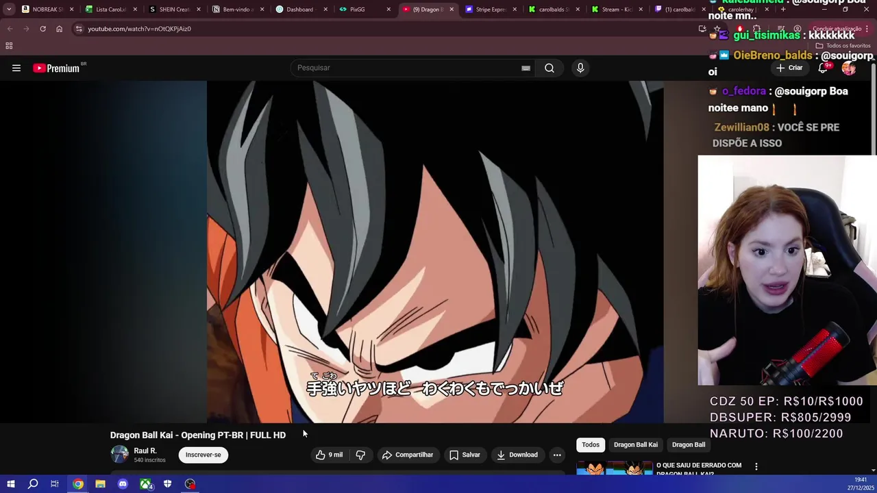Image resolution: width=877 pixels, height=493 pixels.
Task: Close the PixGG tab
Action: tap(388, 10)
